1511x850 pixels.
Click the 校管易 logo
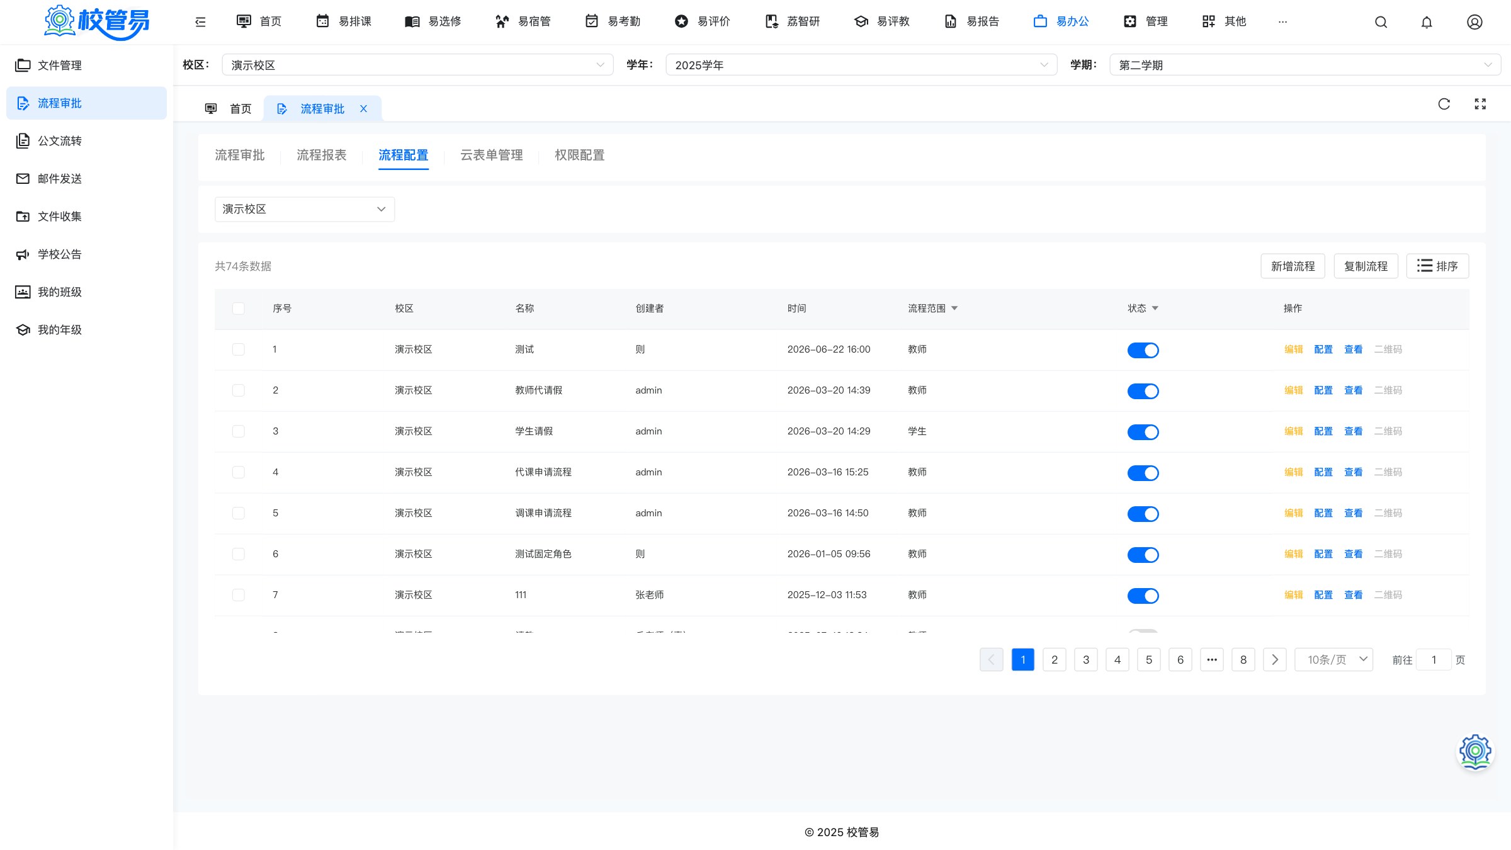(x=96, y=22)
